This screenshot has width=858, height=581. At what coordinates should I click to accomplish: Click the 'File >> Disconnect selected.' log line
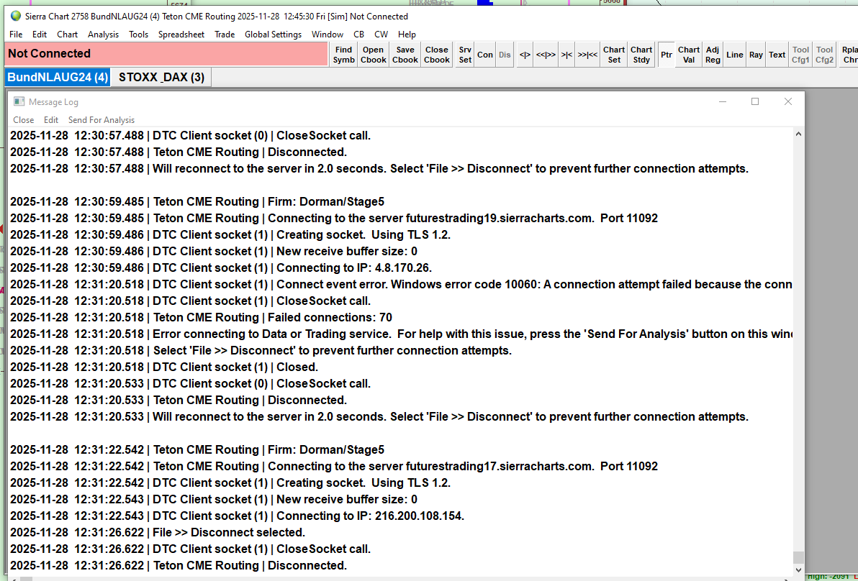158,532
